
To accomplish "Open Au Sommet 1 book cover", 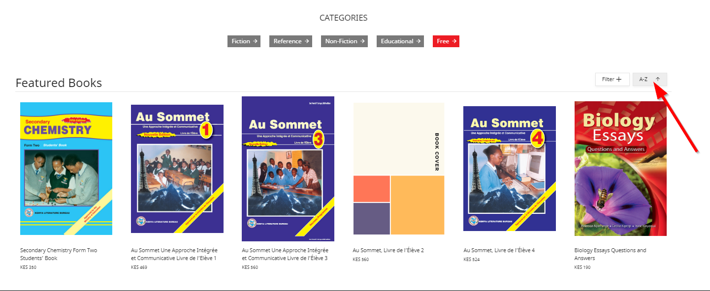I will [x=177, y=169].
